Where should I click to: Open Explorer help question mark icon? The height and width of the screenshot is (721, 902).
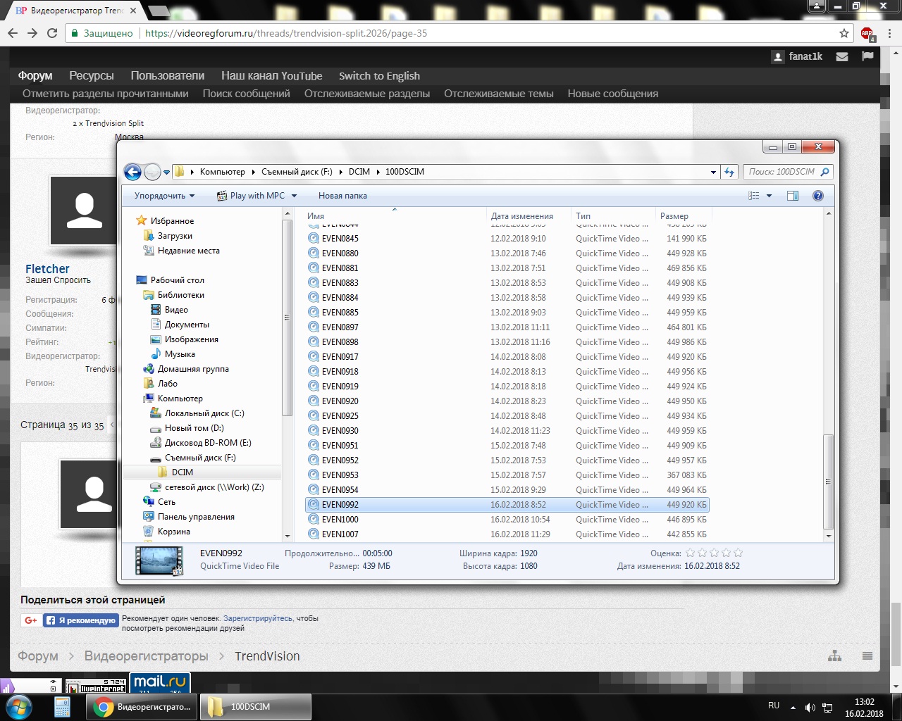(x=818, y=196)
